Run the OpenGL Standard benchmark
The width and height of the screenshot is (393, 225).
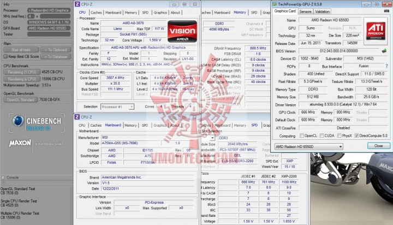(21, 100)
